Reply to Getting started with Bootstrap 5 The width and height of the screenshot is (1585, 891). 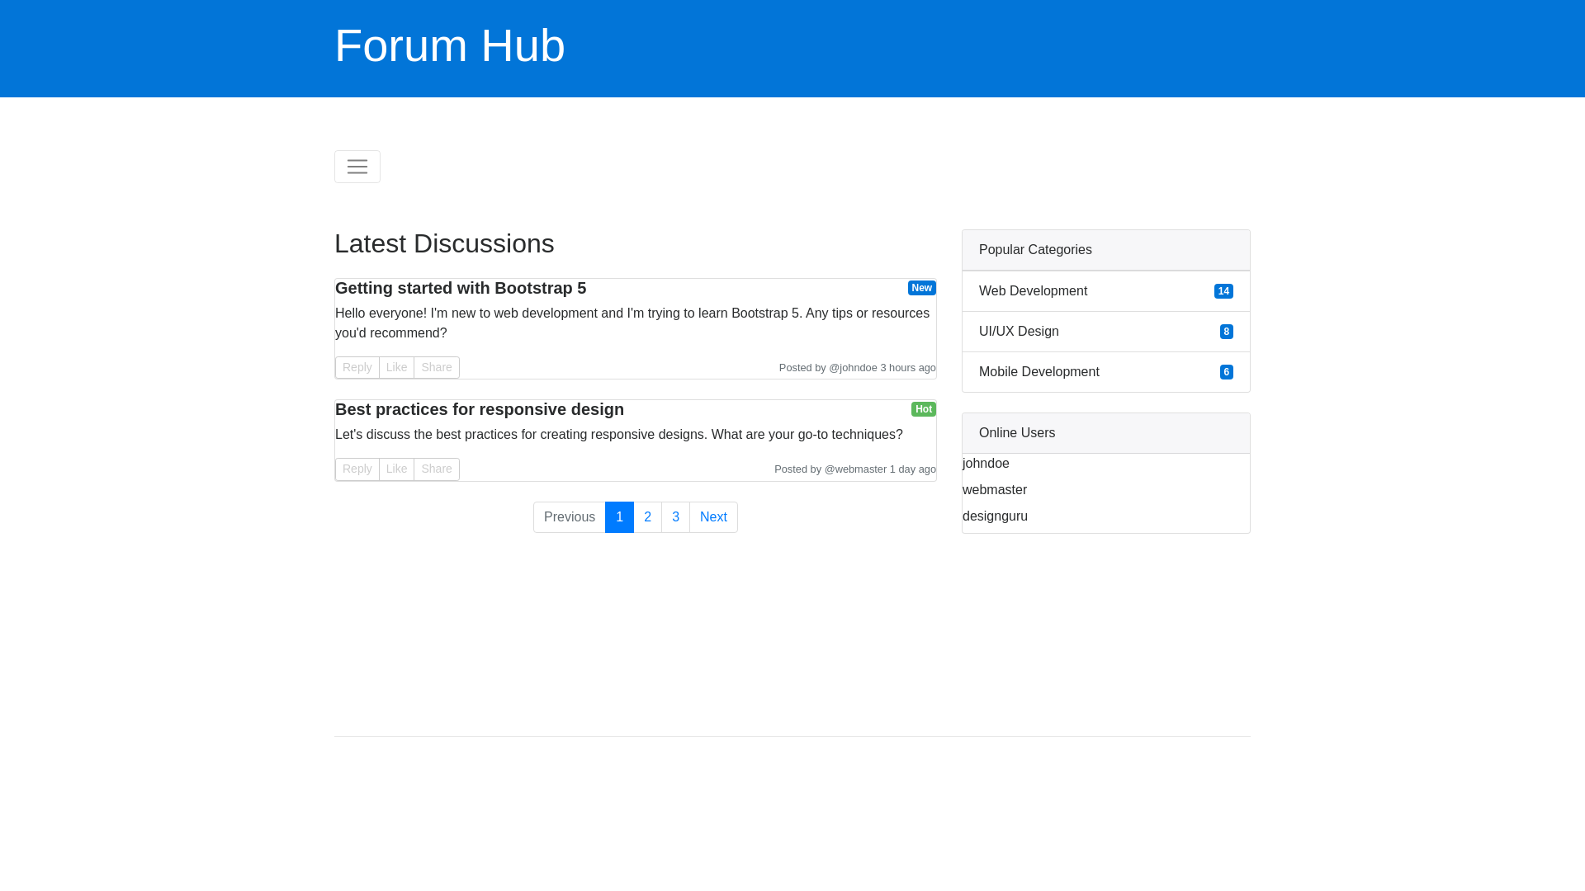pos(357,367)
